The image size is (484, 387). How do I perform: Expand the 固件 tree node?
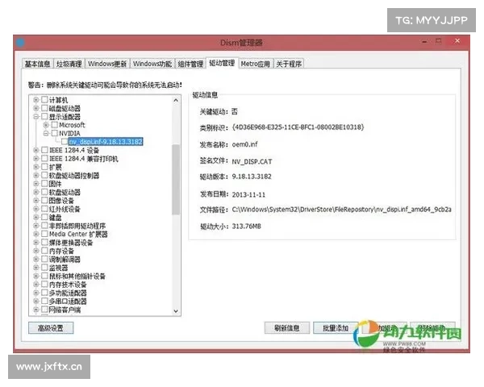coord(36,184)
